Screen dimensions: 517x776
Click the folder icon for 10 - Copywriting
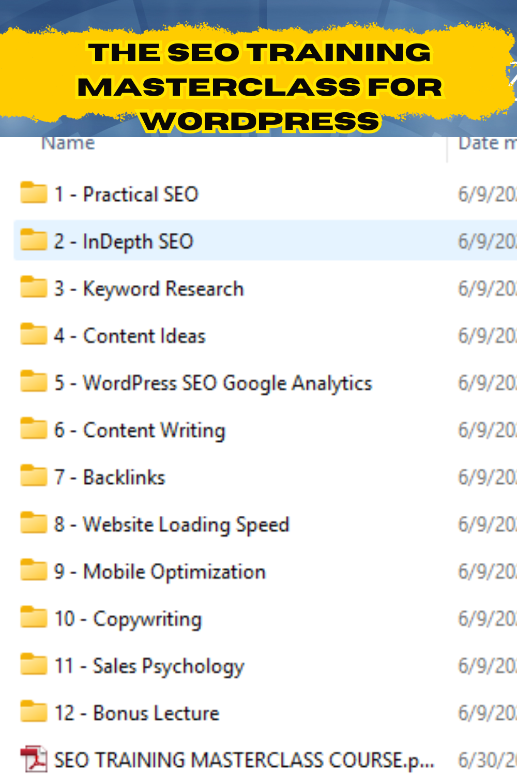34,617
